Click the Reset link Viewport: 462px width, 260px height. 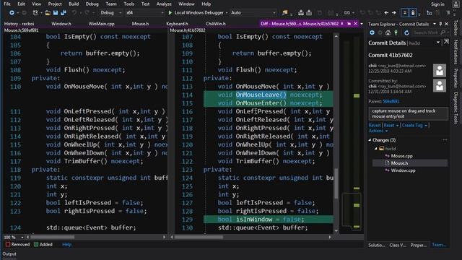[389, 125]
